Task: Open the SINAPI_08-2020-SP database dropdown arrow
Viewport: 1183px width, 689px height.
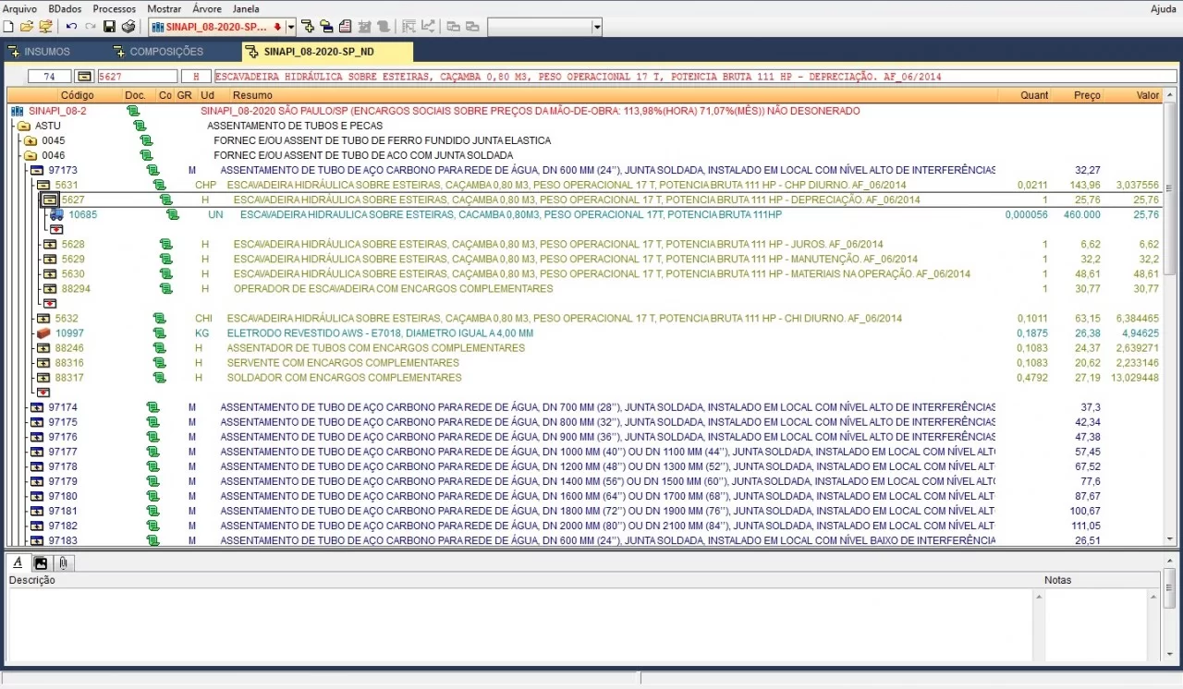Action: (291, 27)
